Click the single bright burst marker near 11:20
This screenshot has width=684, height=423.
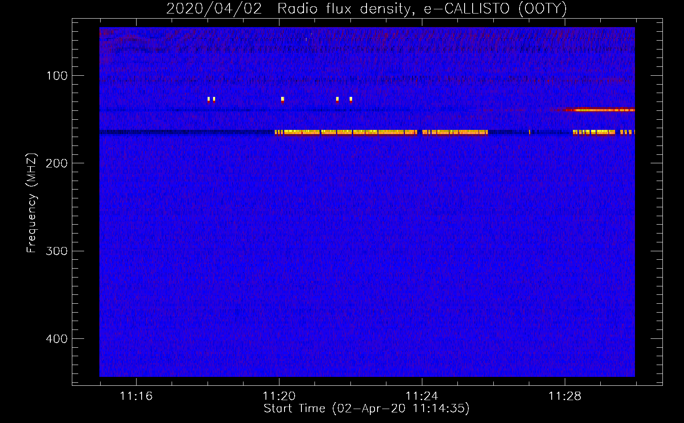pyautogui.click(x=282, y=100)
